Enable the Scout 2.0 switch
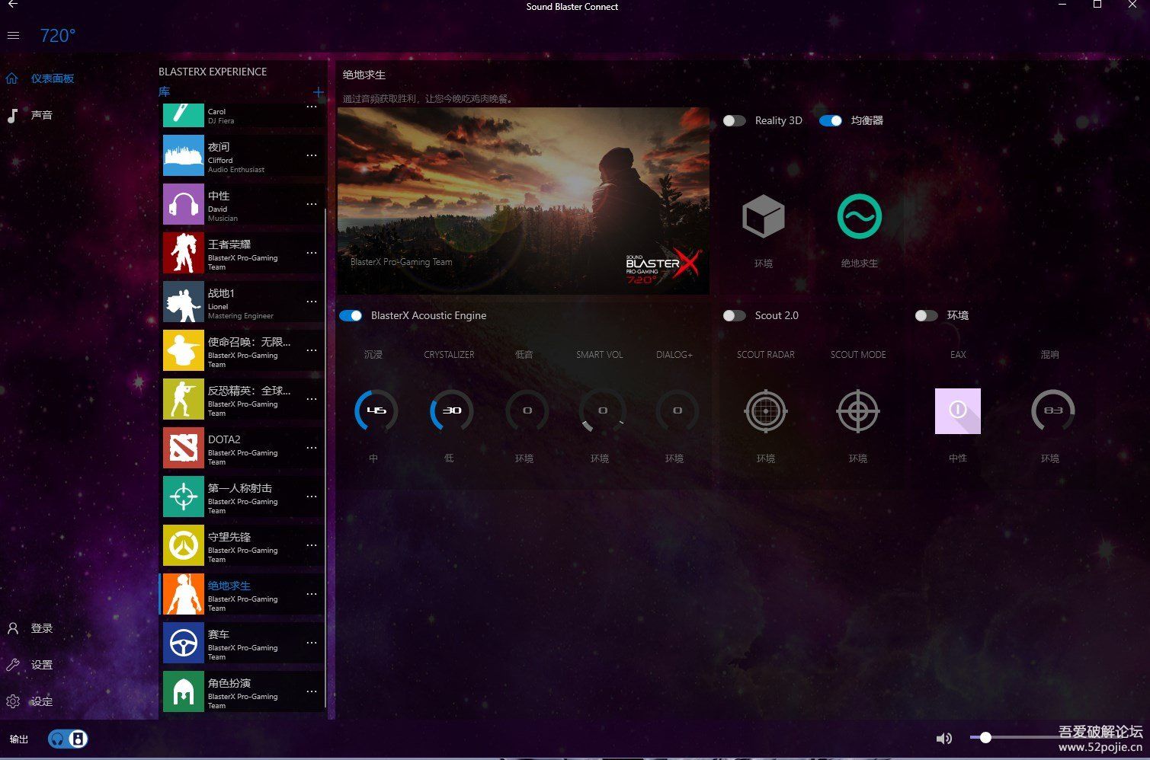 [735, 315]
